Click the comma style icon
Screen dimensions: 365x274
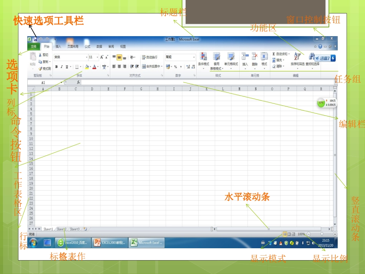point(181,67)
